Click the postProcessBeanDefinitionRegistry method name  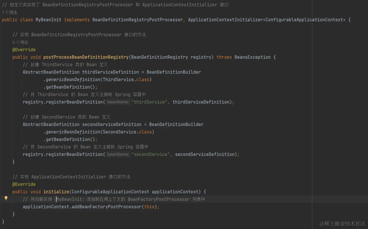86,57
